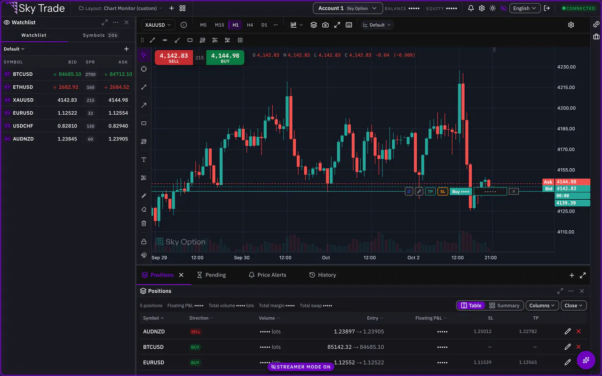Viewport: 602px width, 376px height.
Task: Select the H4 timeframe
Action: pos(250,25)
